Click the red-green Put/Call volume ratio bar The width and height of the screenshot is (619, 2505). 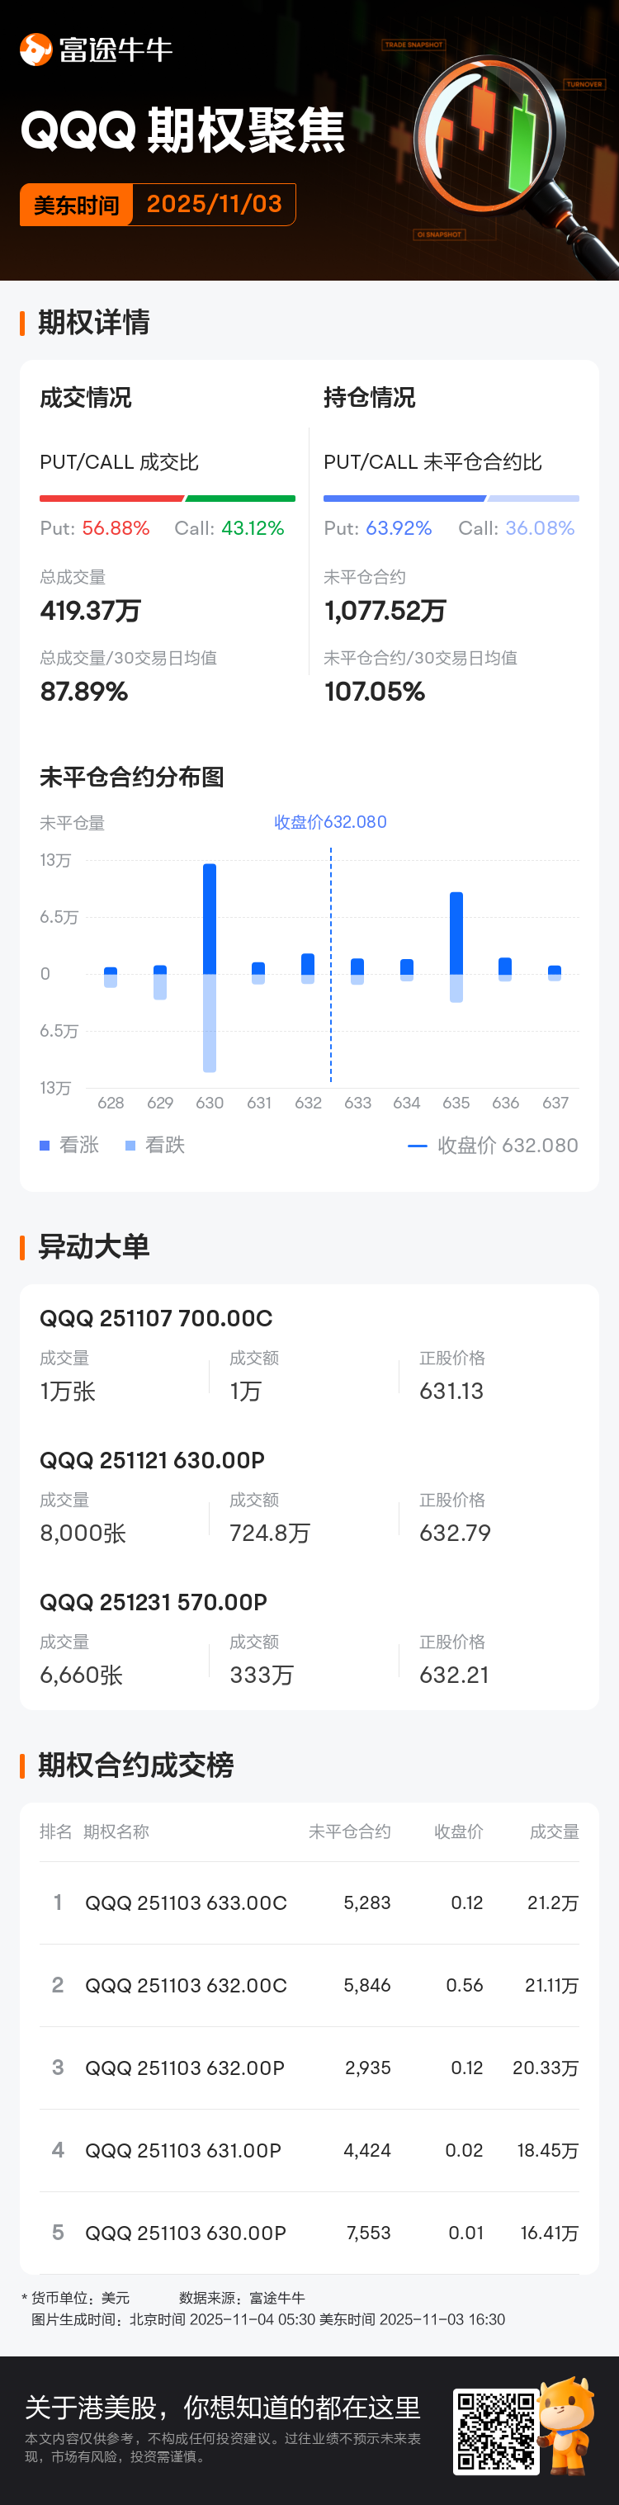tap(168, 499)
